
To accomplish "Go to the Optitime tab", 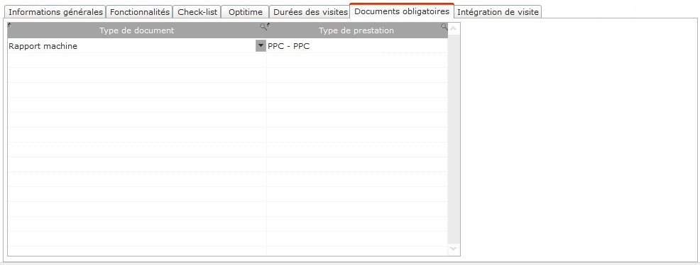I will click(x=246, y=12).
